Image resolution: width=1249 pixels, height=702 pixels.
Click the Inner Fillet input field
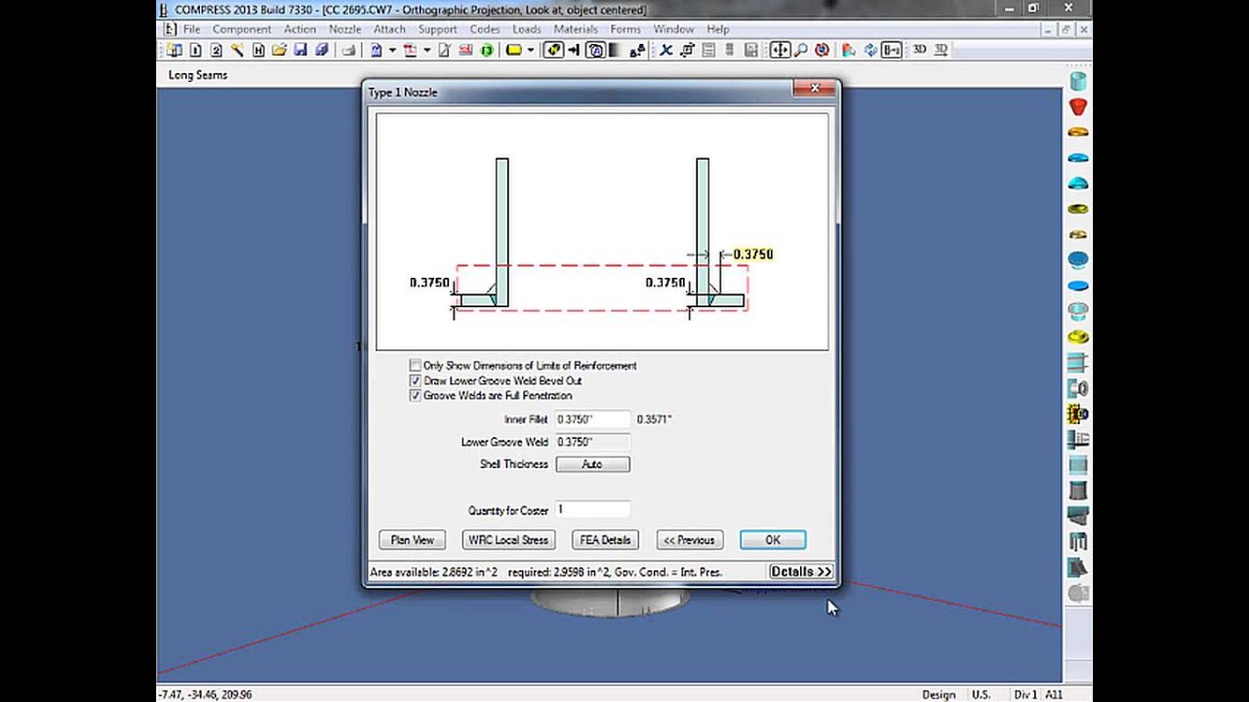click(592, 419)
